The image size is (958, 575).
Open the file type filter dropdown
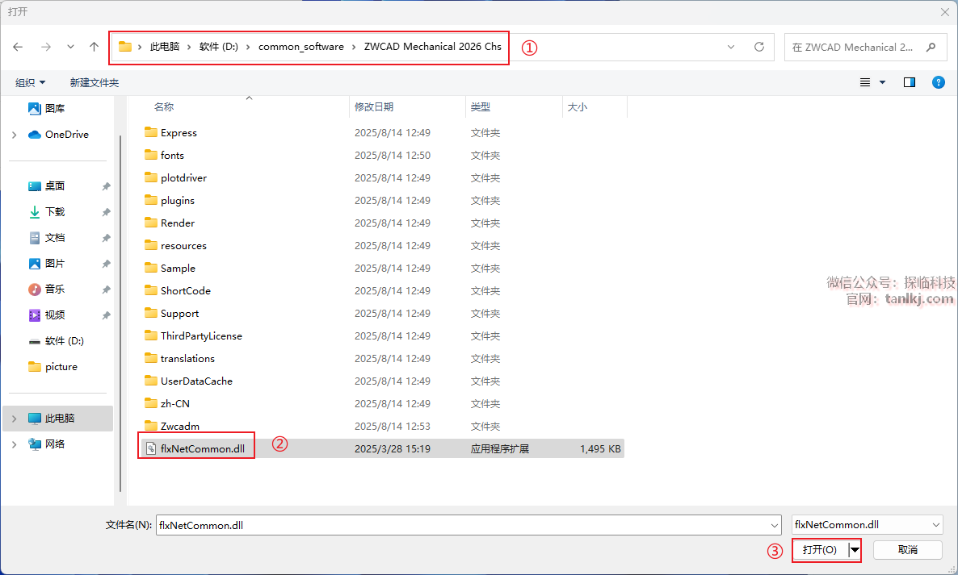[x=867, y=524]
